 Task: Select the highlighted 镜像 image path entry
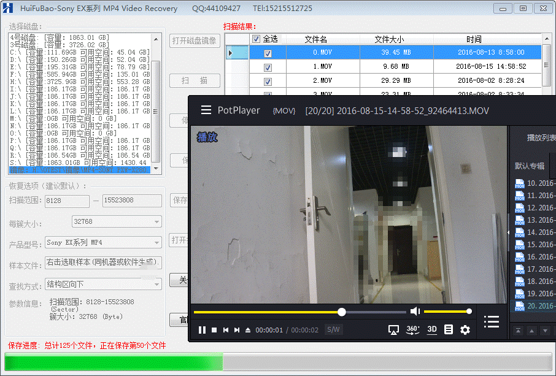(80, 170)
